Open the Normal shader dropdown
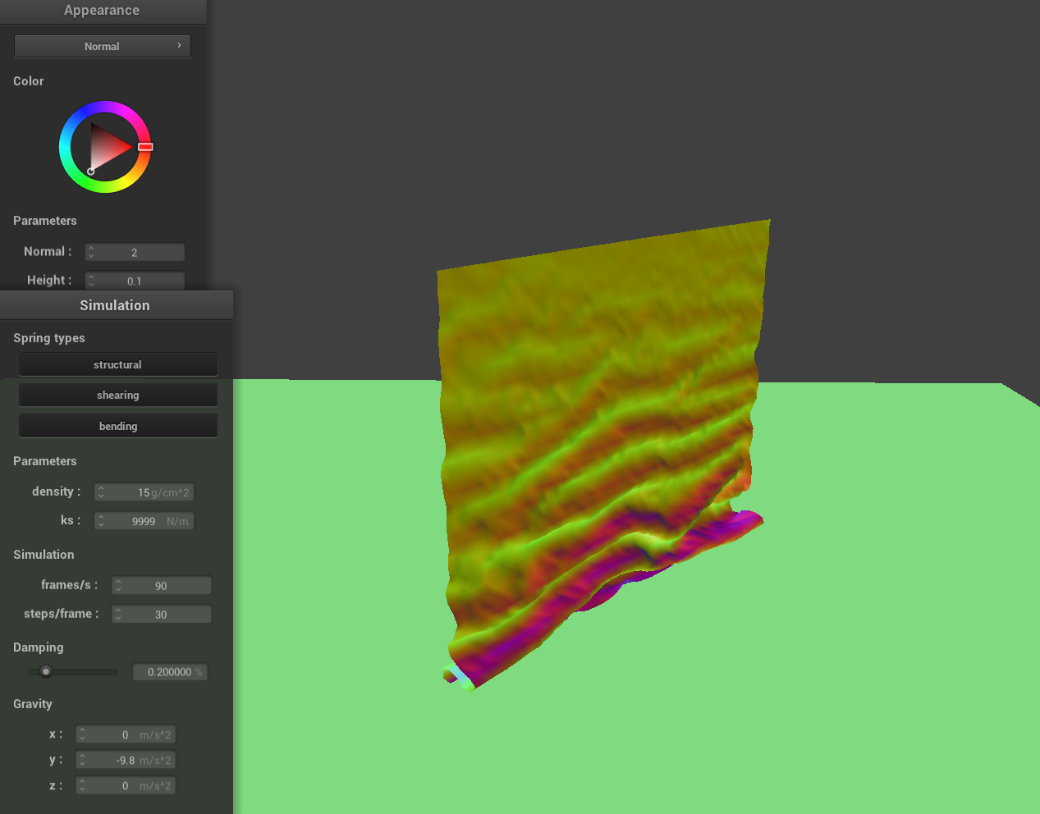This screenshot has width=1040, height=814. (x=102, y=46)
